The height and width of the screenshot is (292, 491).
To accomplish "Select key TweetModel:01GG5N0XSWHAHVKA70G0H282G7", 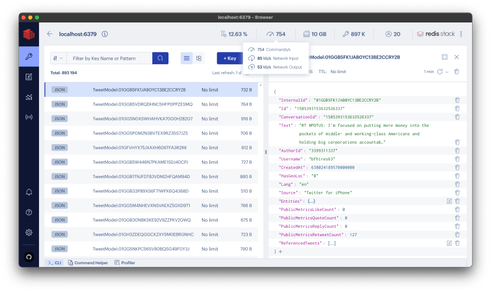I will (x=151, y=119).
